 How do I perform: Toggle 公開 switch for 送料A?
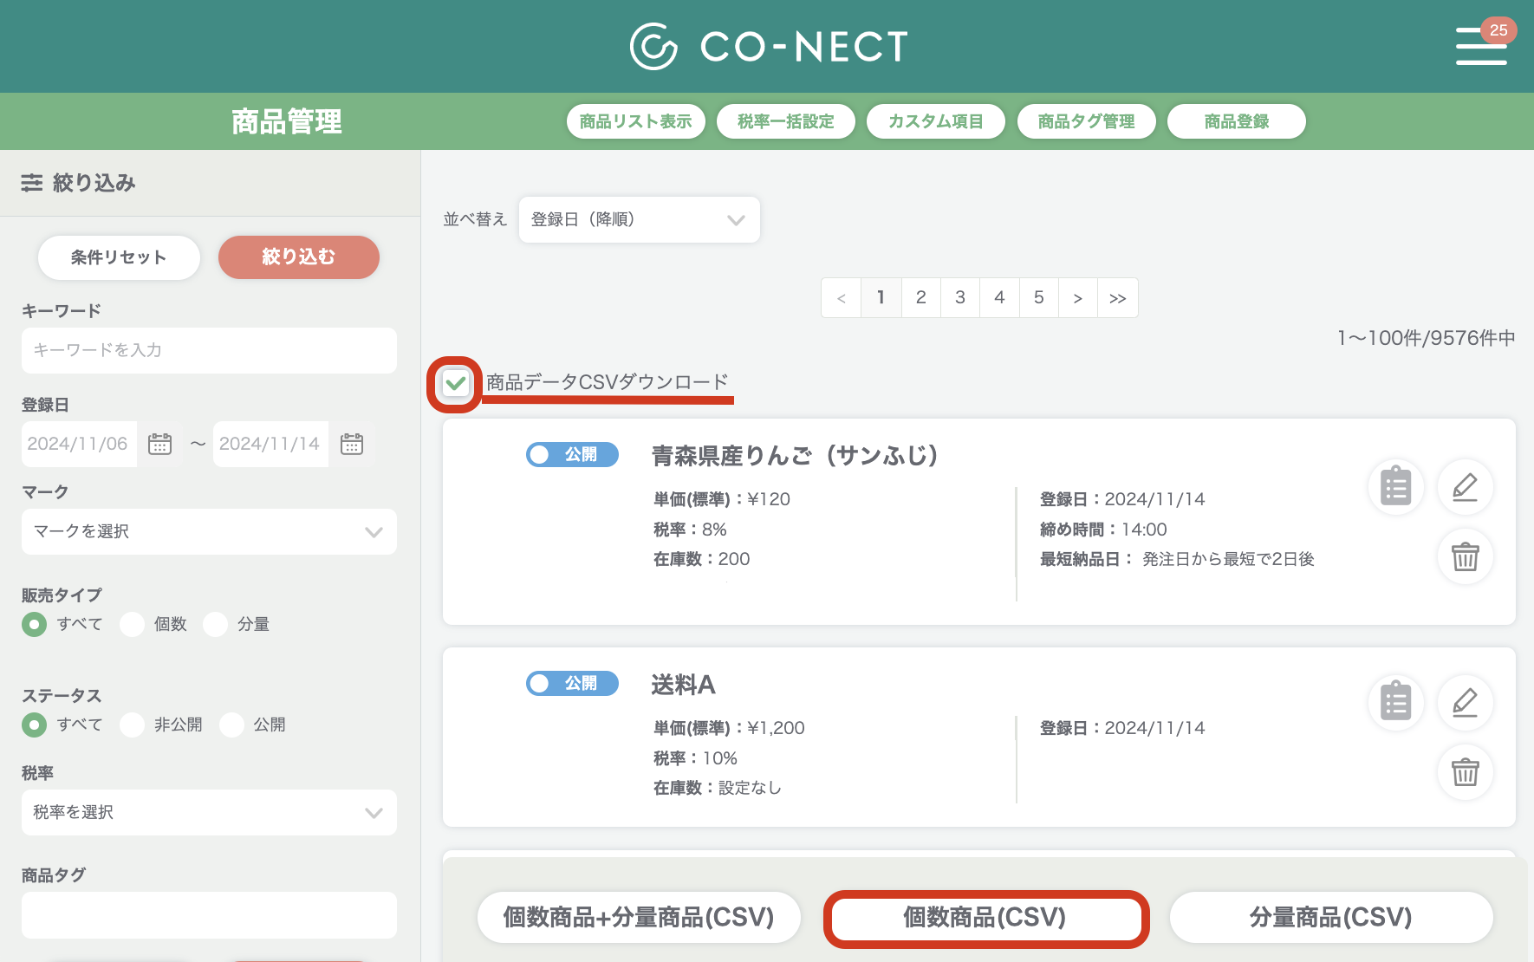[x=572, y=683]
